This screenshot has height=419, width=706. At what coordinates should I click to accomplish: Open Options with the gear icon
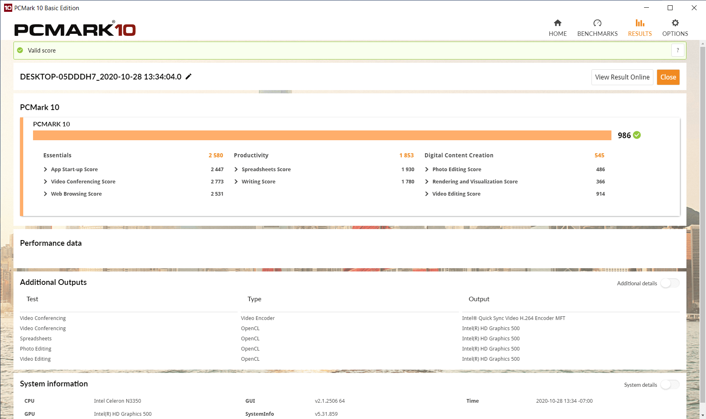tap(675, 23)
